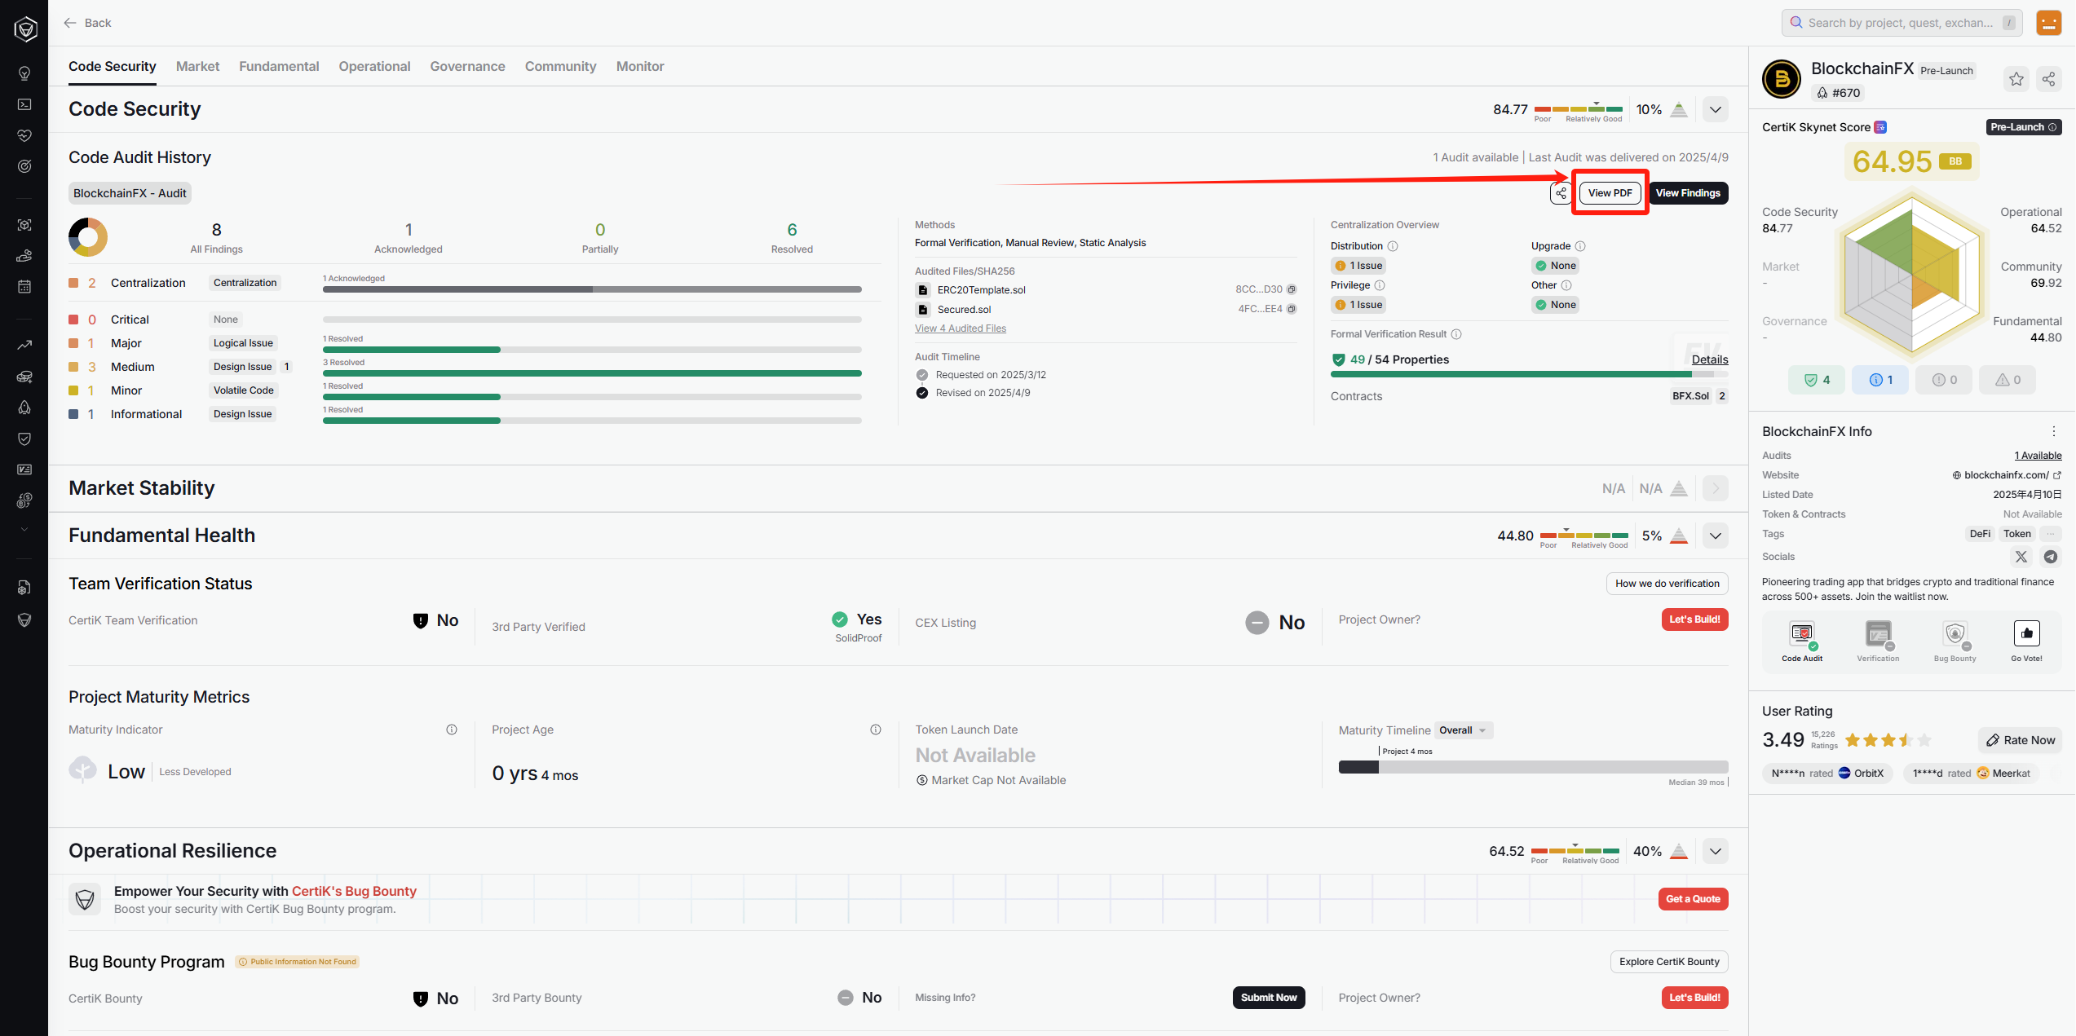Image resolution: width=2076 pixels, height=1036 pixels.
Task: Open the Maturity Timeline Overall dropdown
Action: click(x=1464, y=730)
